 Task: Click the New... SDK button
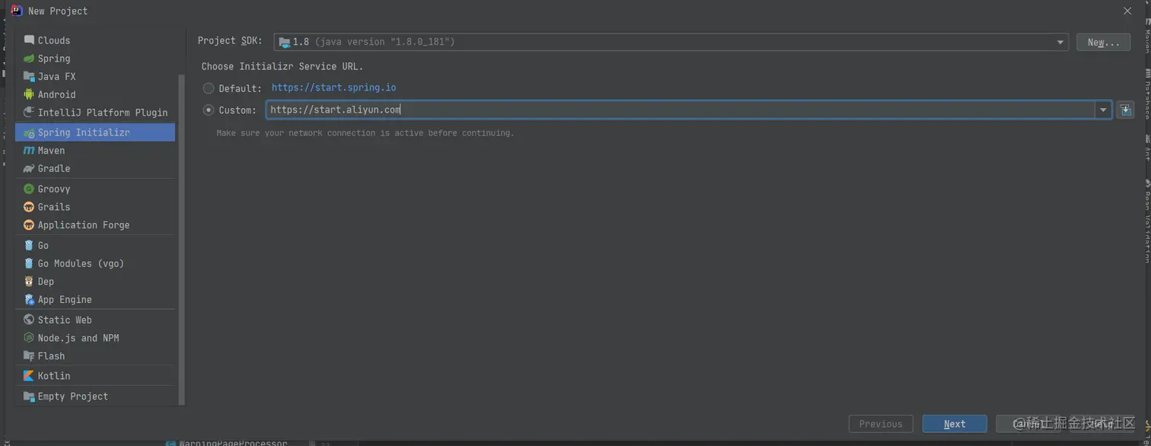1103,43
